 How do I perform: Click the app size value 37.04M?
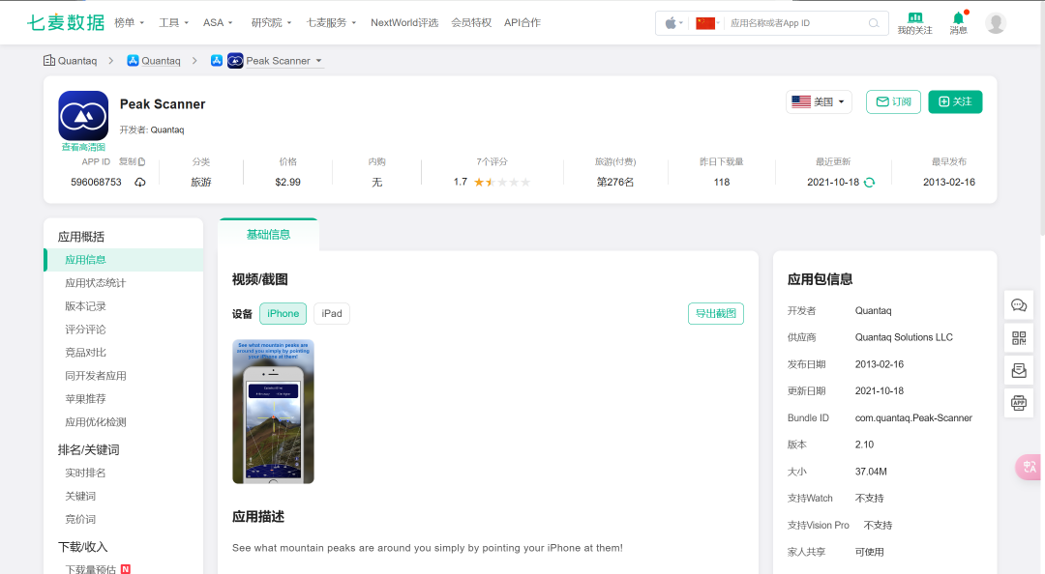click(871, 472)
